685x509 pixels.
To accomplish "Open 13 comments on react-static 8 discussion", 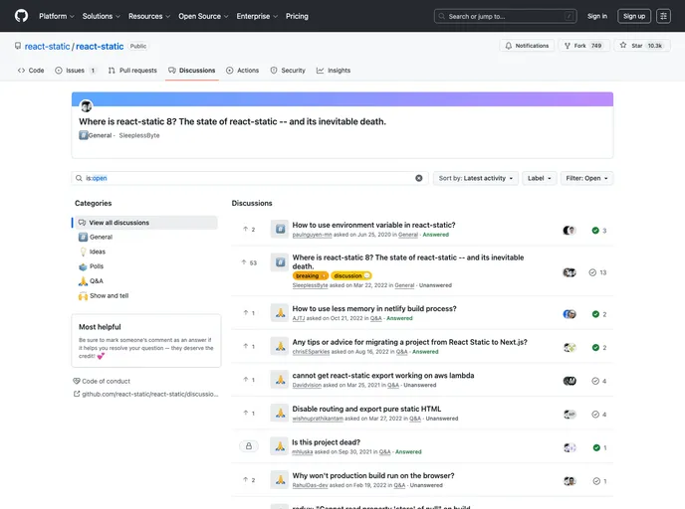I will pos(597,272).
